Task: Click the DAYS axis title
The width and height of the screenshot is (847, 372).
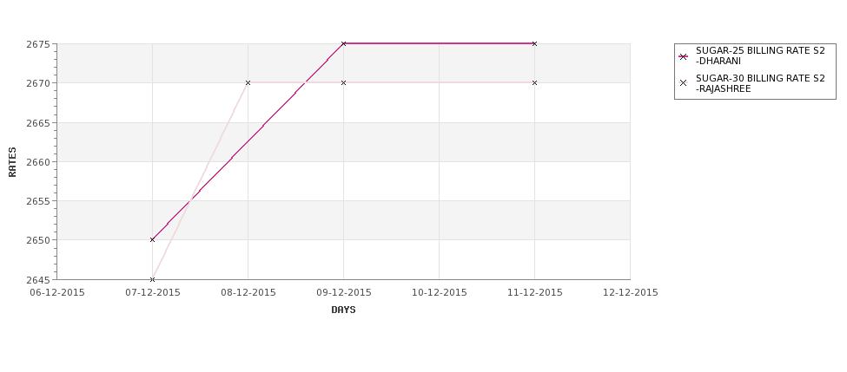Action: point(343,310)
